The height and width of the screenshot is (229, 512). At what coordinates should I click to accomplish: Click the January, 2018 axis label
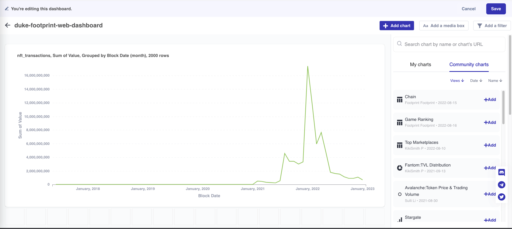88,189
